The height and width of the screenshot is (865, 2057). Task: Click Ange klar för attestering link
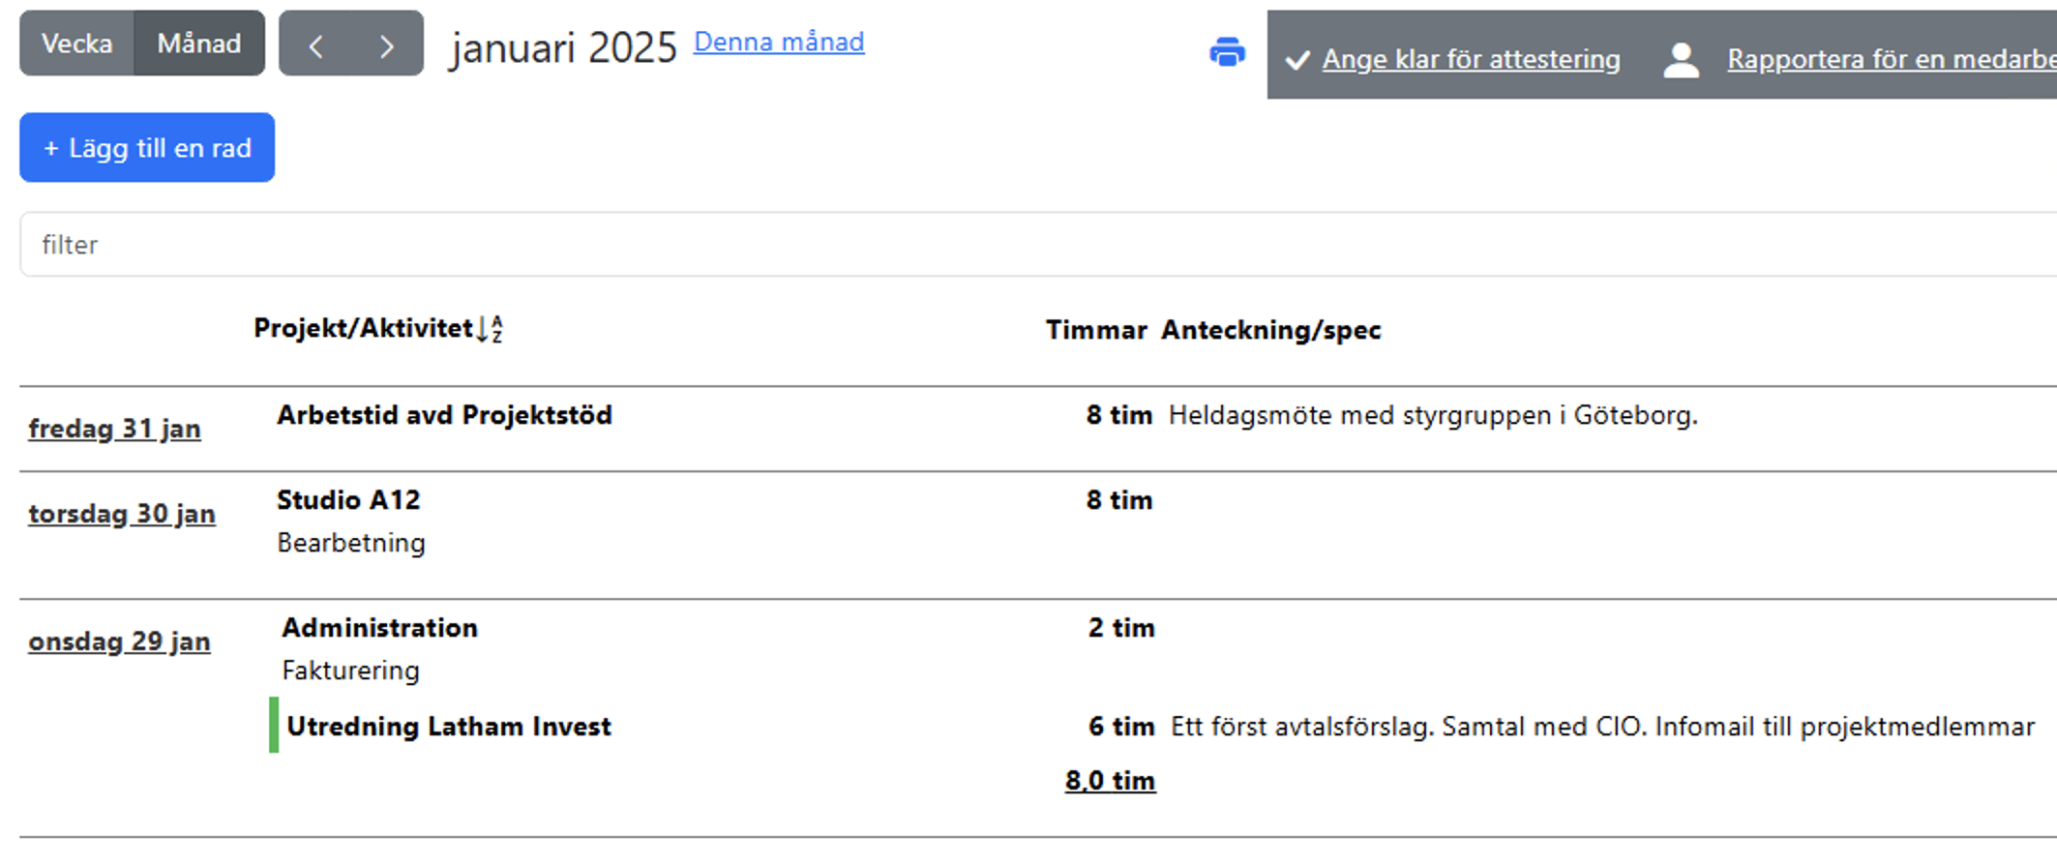click(1471, 59)
